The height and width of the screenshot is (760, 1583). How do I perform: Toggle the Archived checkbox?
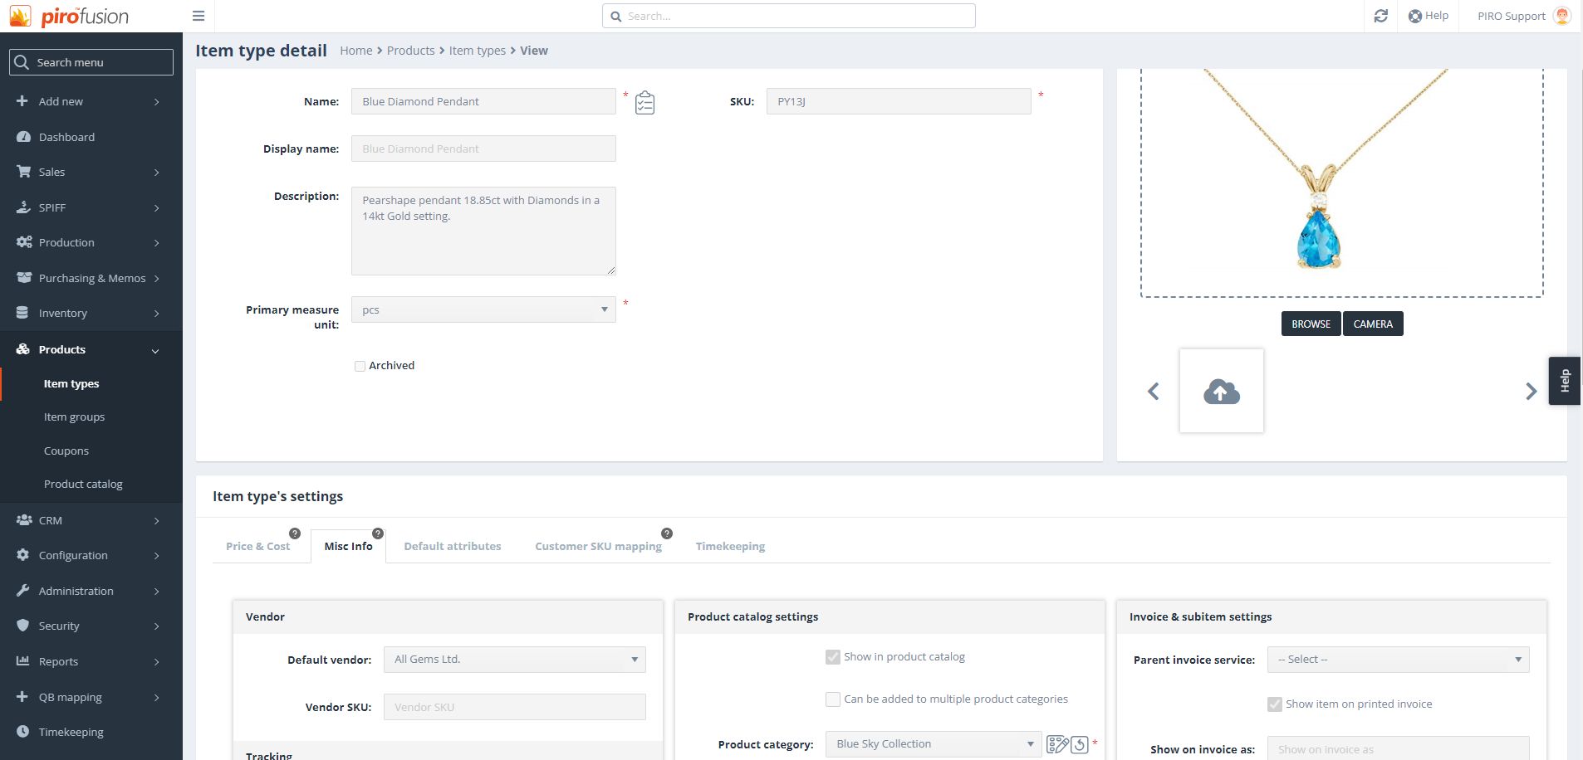(x=360, y=366)
